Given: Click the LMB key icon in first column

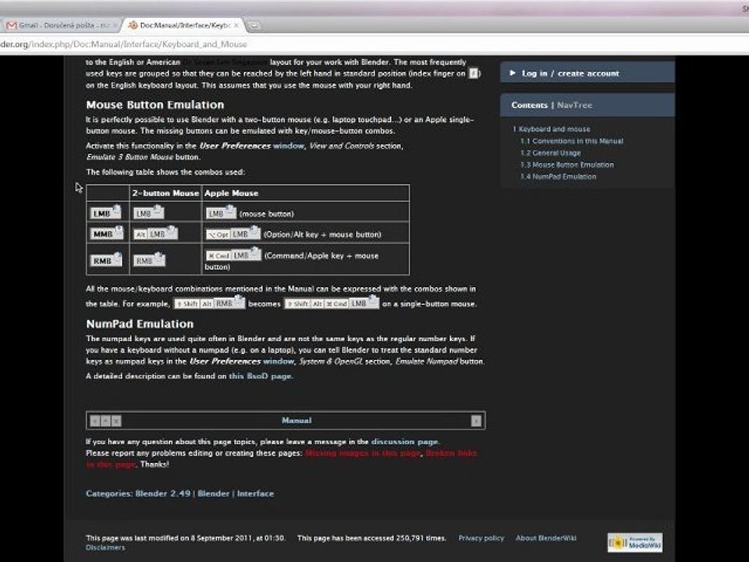Looking at the screenshot, I should point(106,212).
